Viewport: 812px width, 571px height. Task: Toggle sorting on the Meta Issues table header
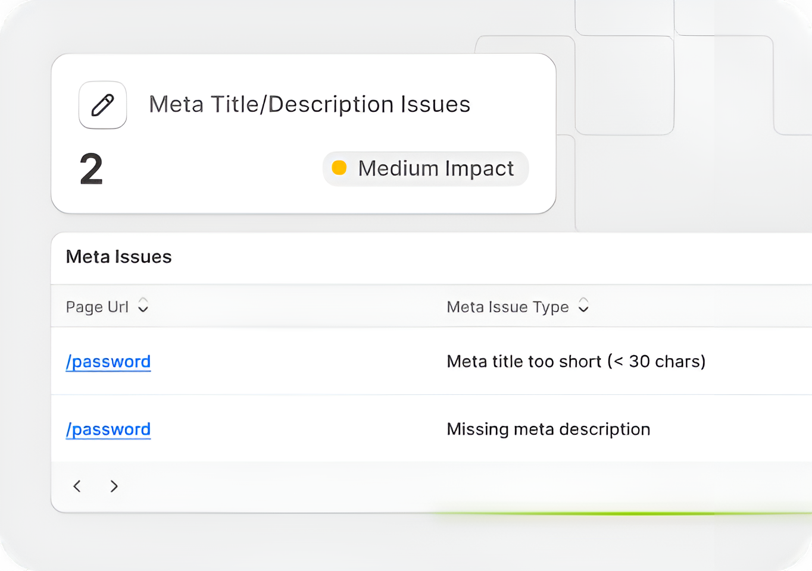click(143, 306)
